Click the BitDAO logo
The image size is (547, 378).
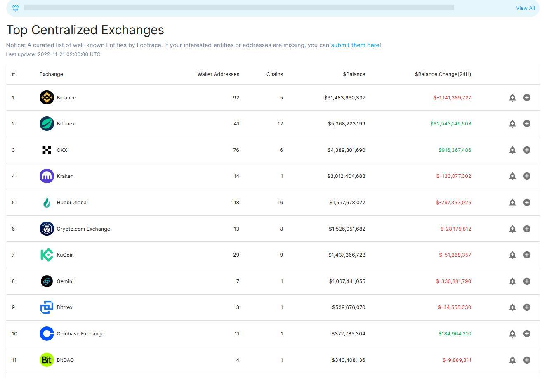coord(47,360)
